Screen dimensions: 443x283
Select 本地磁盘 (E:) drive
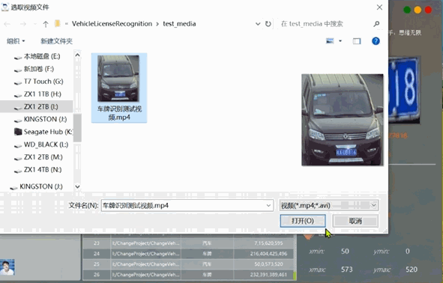[42, 56]
